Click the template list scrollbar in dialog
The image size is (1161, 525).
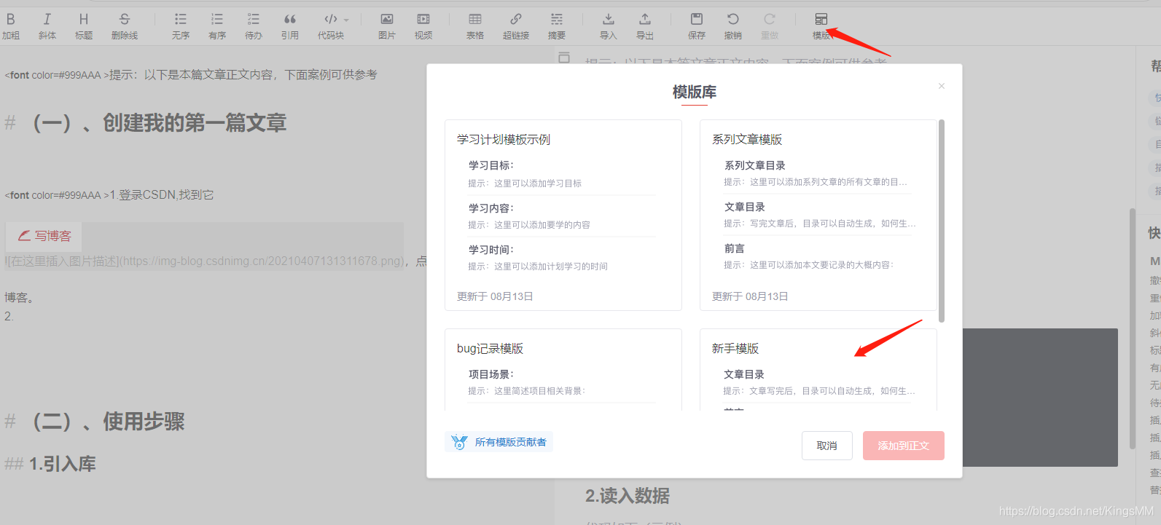(x=942, y=221)
